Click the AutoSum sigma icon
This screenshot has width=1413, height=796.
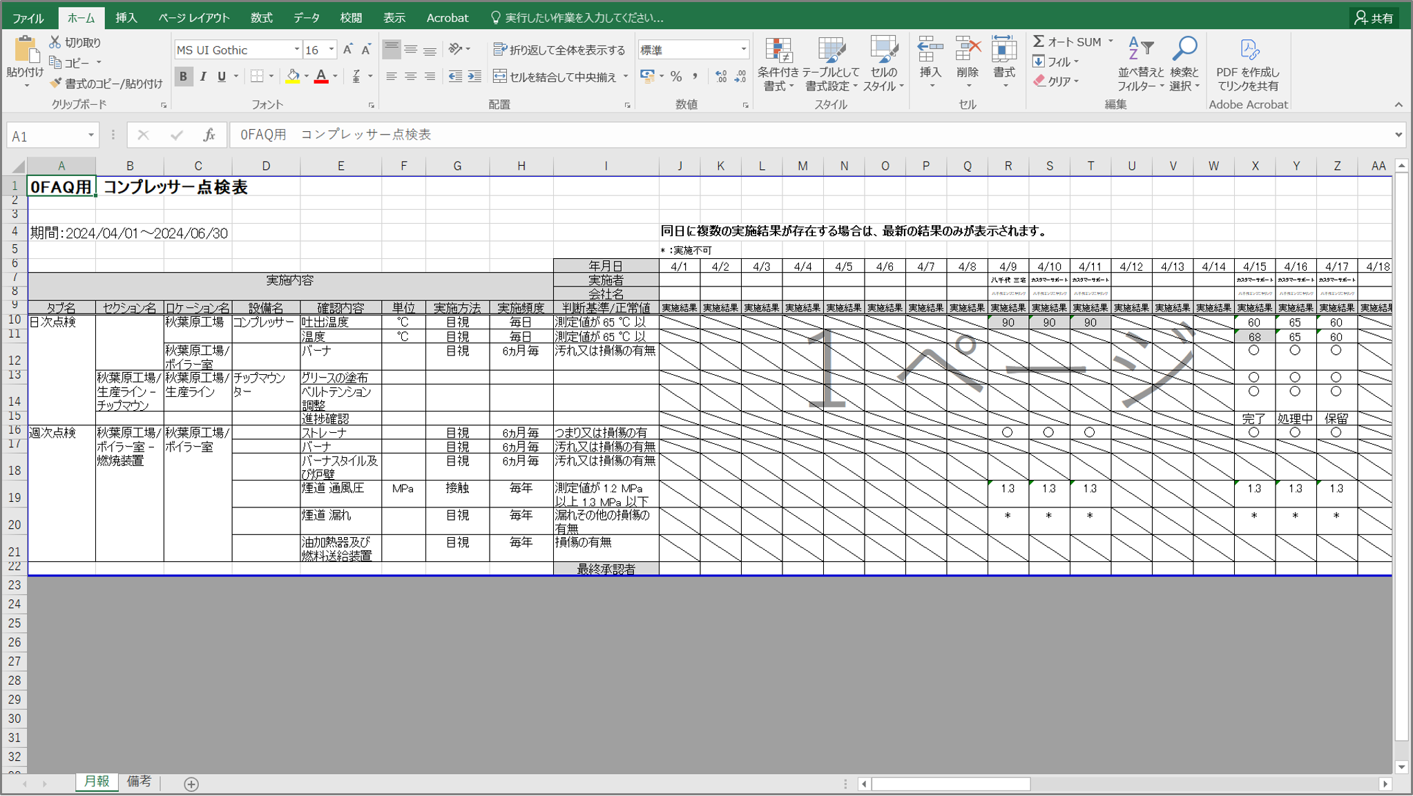[1038, 41]
